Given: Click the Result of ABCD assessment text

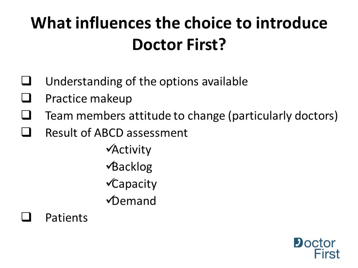Looking at the screenshot, I should click(x=116, y=133).
